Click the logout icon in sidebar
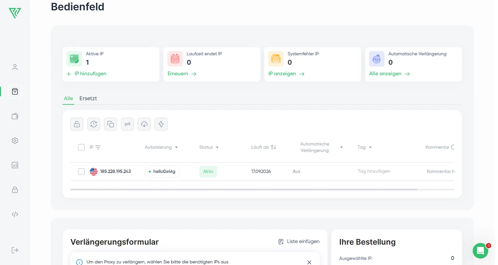 click(15, 250)
